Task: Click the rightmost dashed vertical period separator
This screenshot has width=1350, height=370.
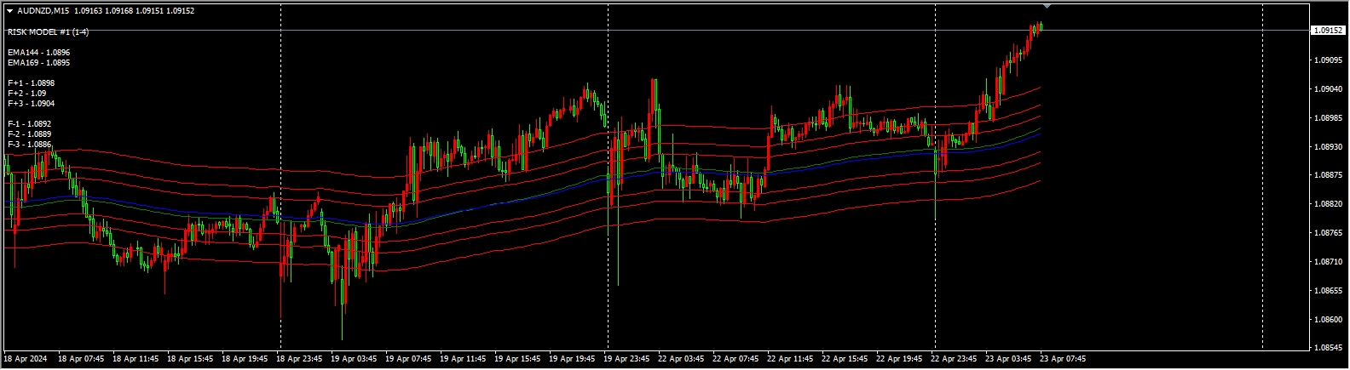Action: click(1262, 170)
